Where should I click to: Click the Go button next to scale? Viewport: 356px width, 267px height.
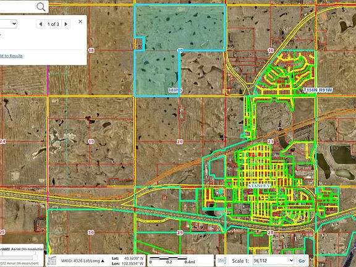pyautogui.click(x=302, y=261)
